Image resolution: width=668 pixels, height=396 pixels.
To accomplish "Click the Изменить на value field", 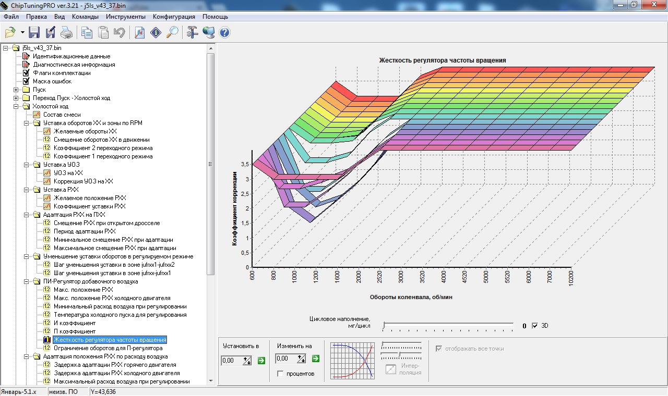I will [x=287, y=358].
